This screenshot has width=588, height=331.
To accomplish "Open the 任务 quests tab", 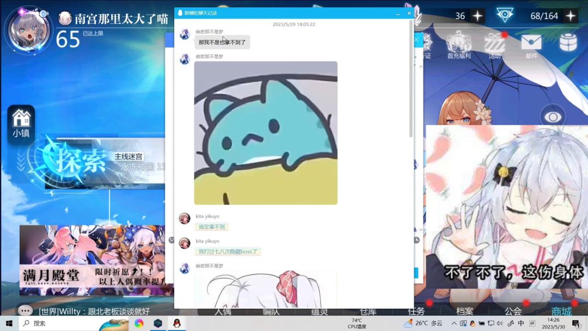I will [416, 311].
